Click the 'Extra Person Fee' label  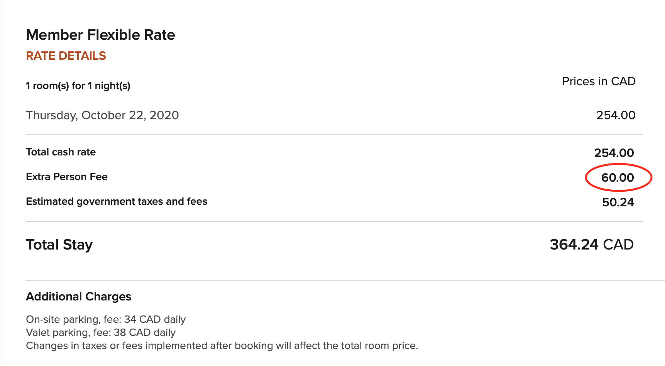pyautogui.click(x=66, y=177)
